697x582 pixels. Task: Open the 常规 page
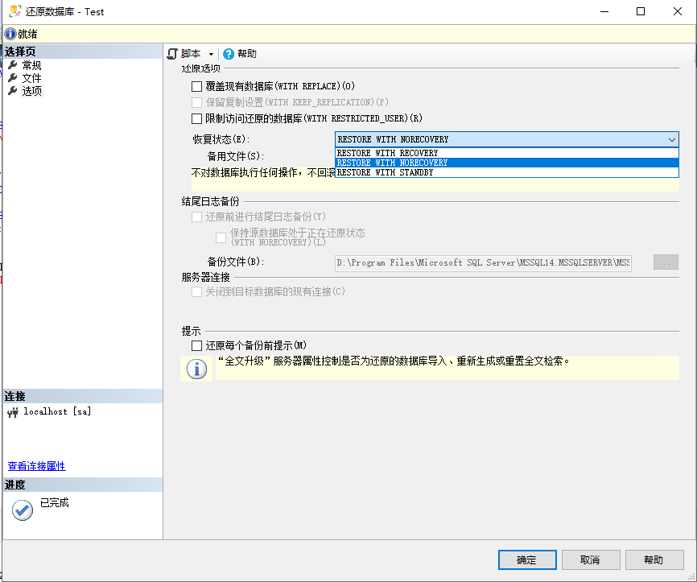coord(31,65)
